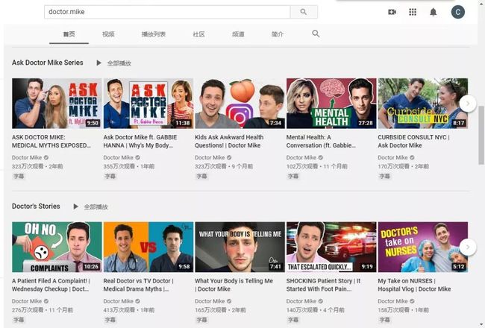Viewport: 485px width, 328px height.
Task: Open the create video camera icon
Action: [x=392, y=12]
